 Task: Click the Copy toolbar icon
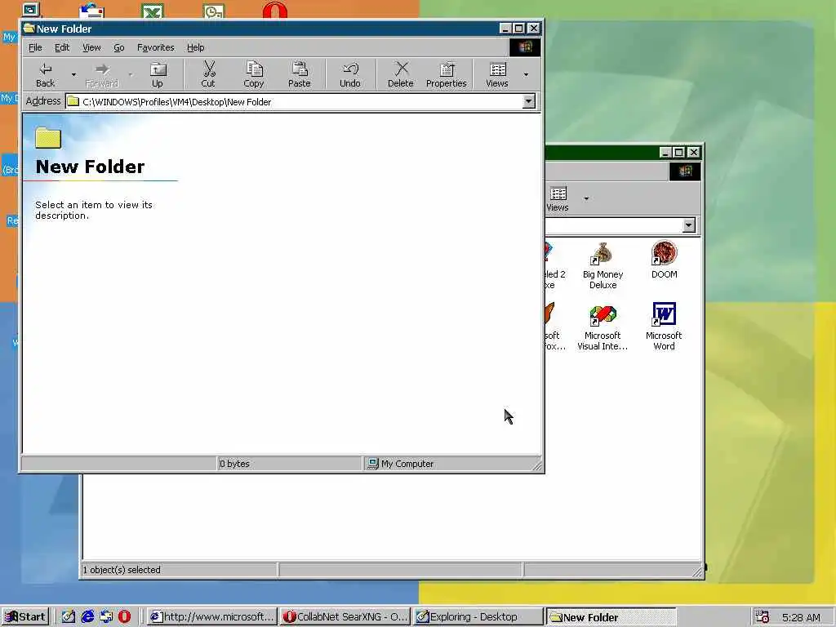[254, 74]
